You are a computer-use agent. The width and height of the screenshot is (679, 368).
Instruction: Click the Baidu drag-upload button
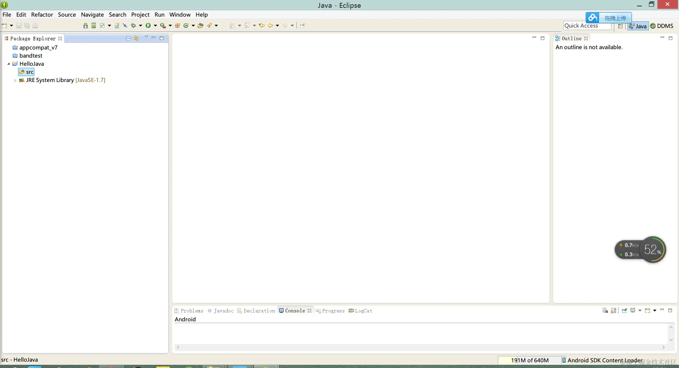click(615, 18)
